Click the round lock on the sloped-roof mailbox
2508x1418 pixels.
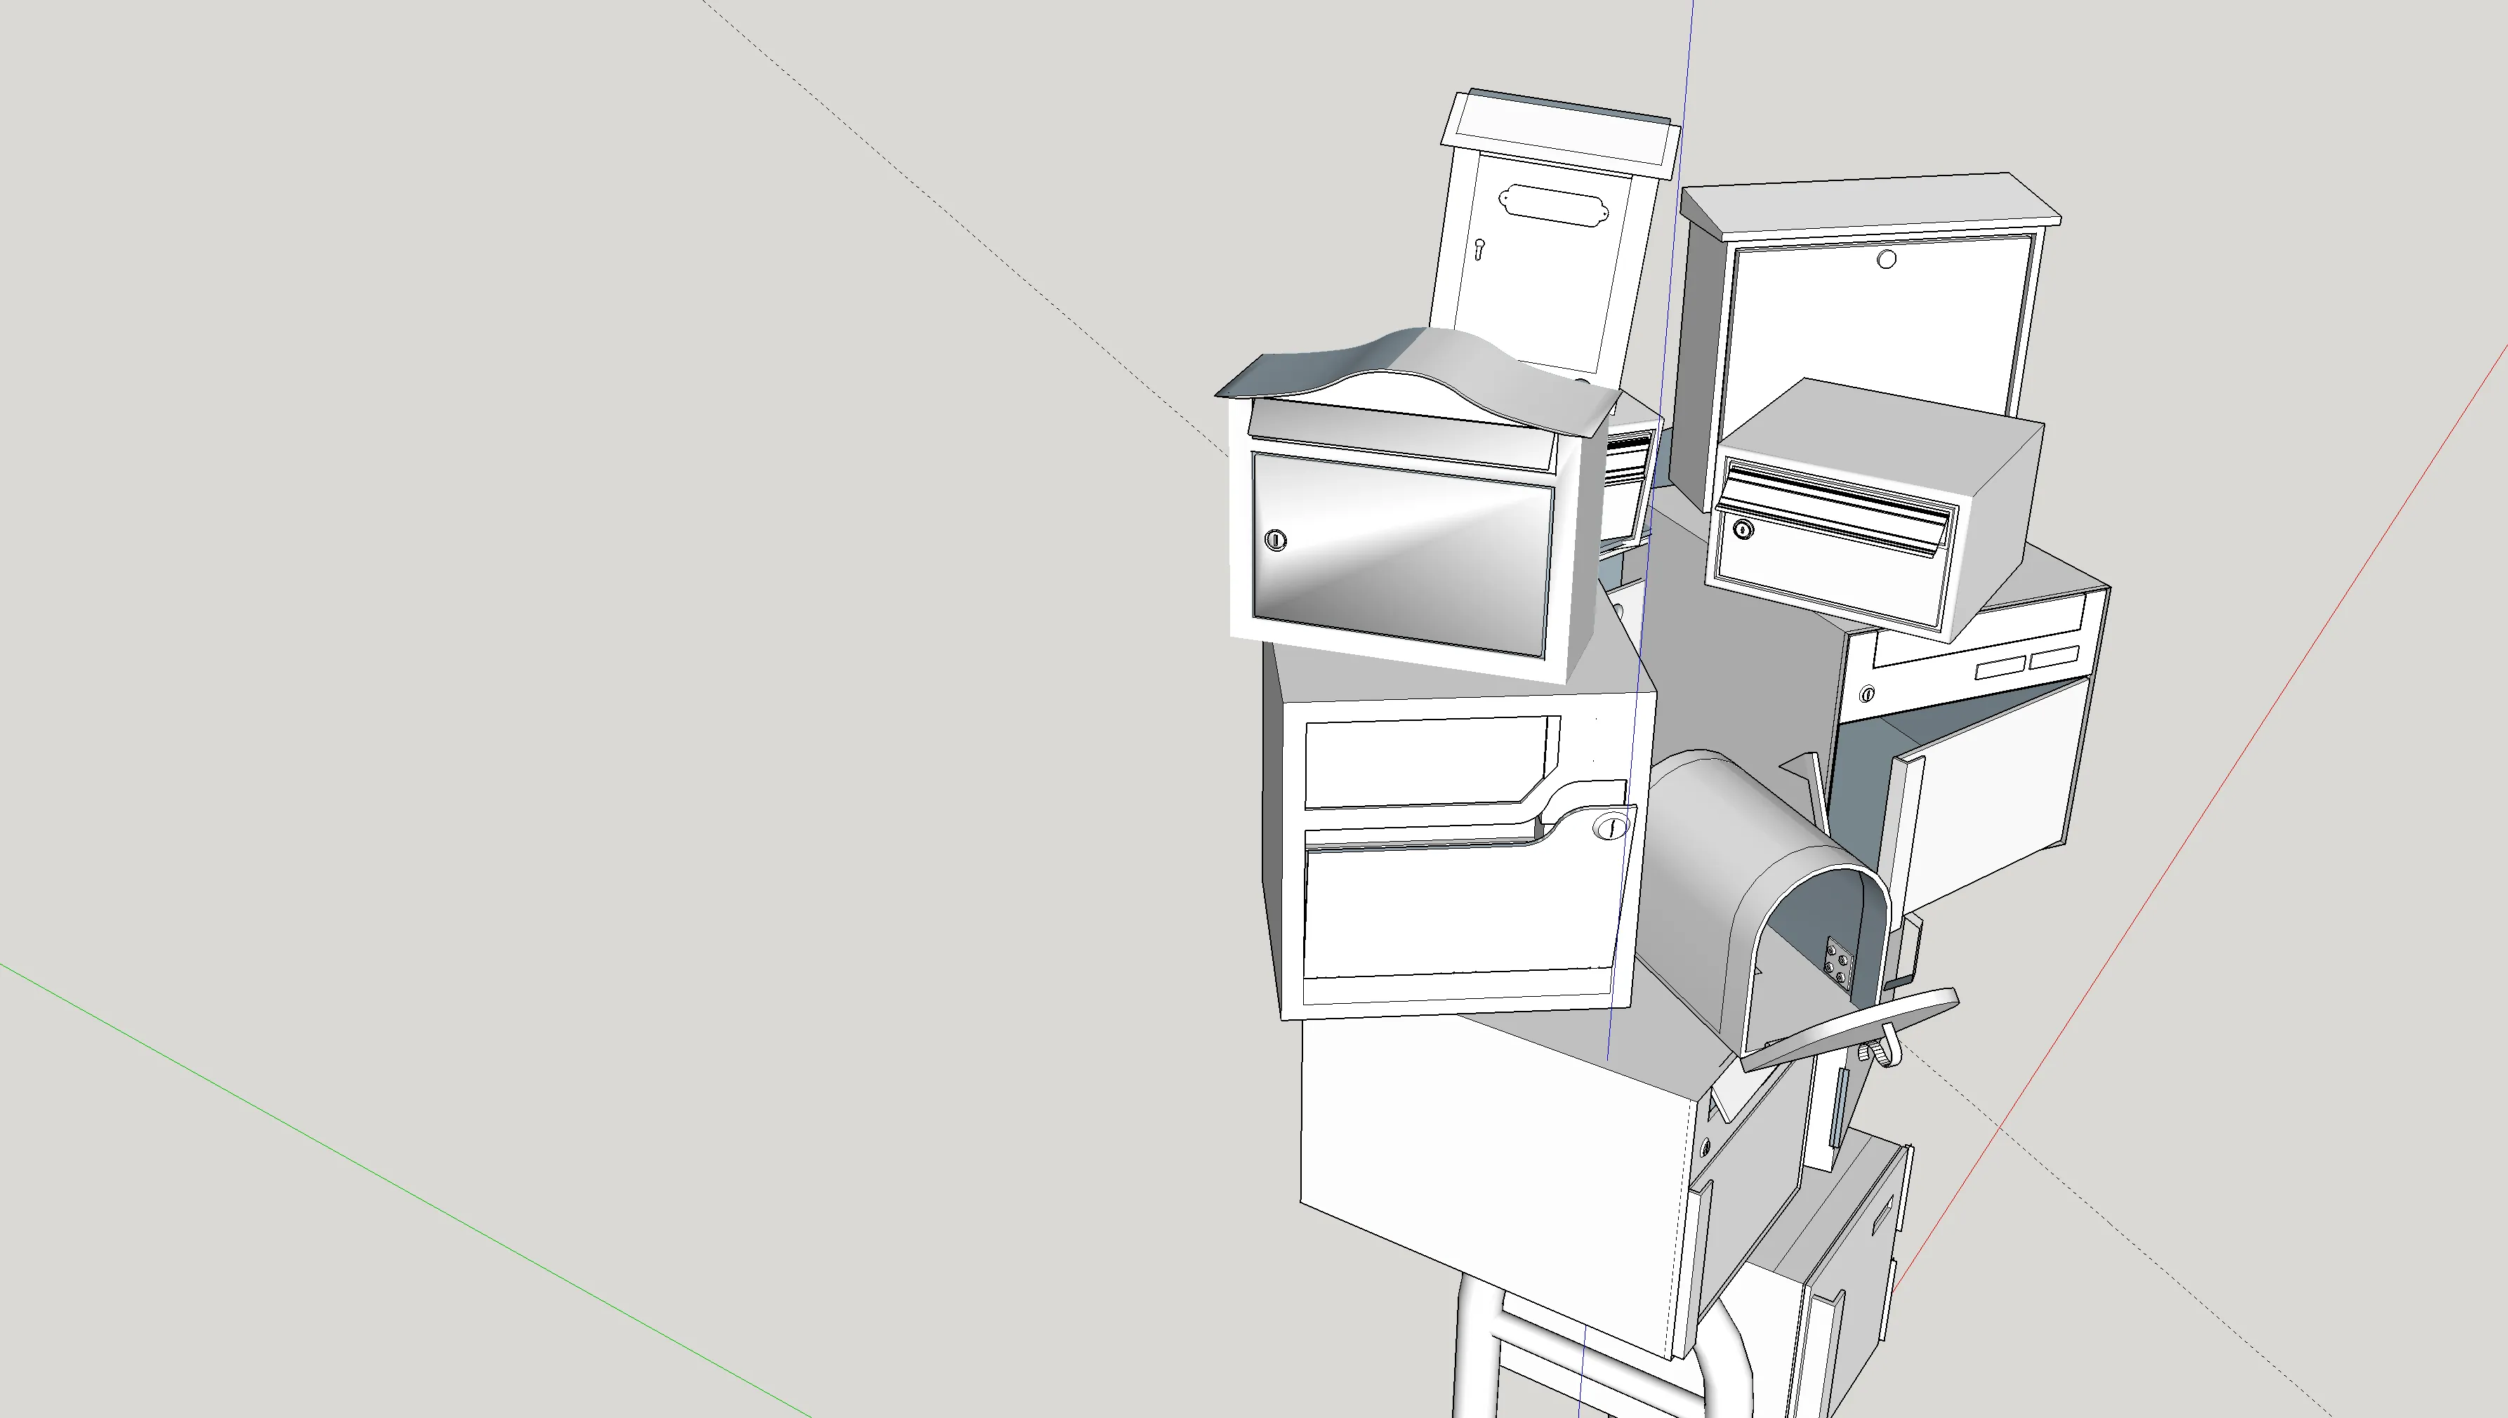(x=1887, y=259)
